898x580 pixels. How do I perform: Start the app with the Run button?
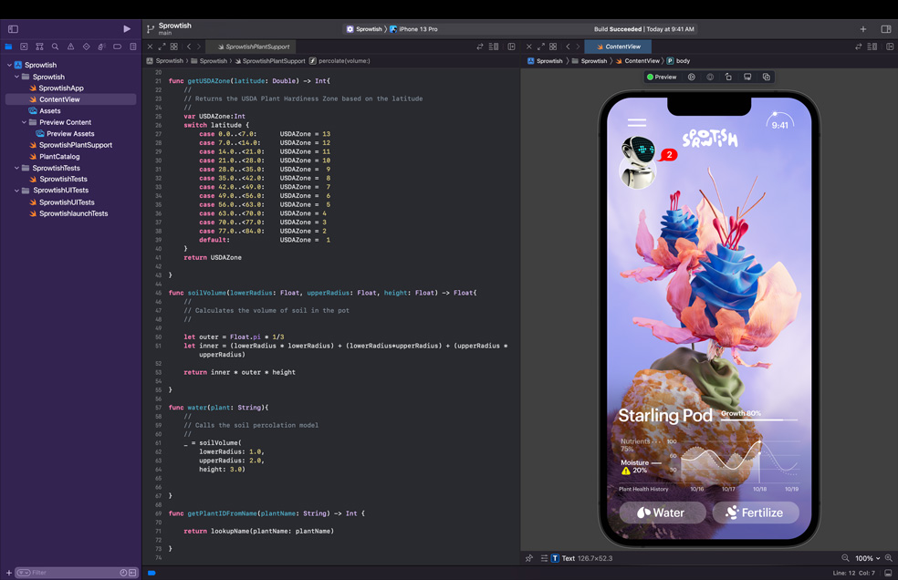point(127,28)
